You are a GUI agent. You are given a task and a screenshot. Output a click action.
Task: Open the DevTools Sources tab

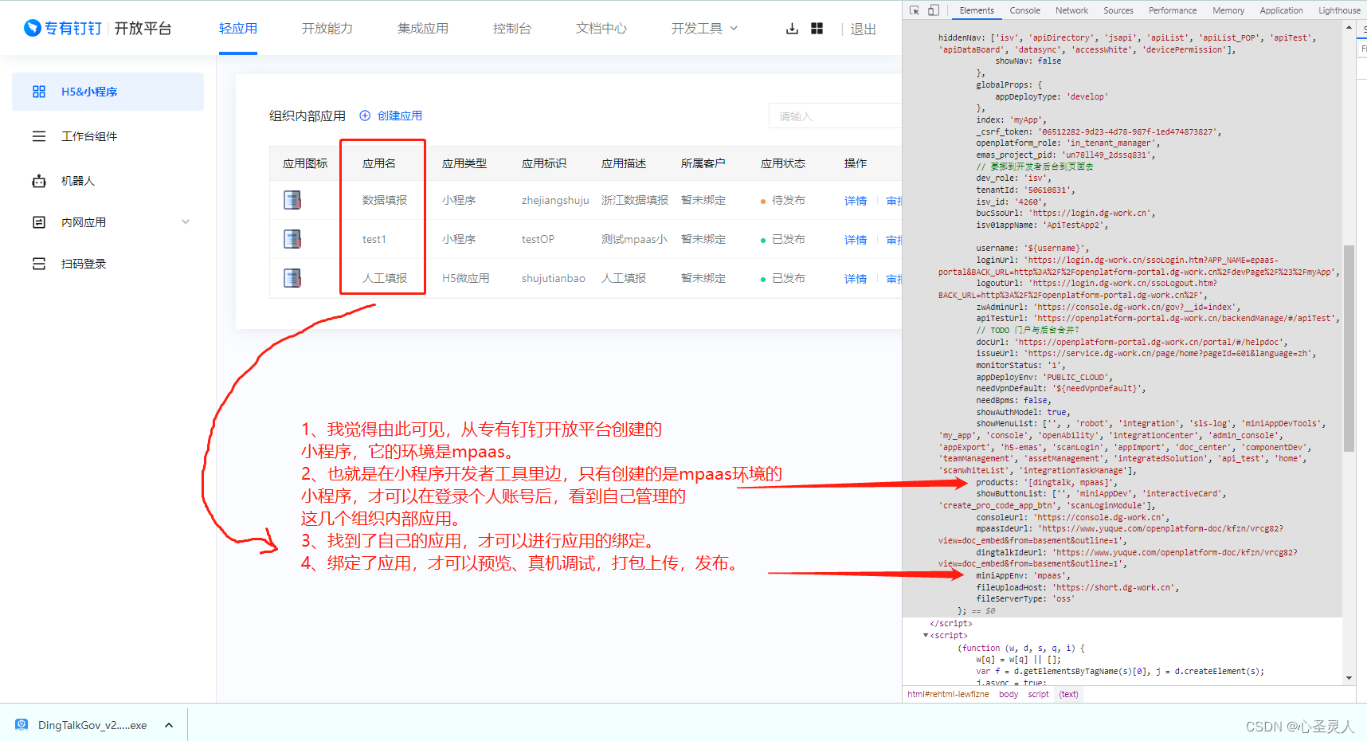[1118, 10]
